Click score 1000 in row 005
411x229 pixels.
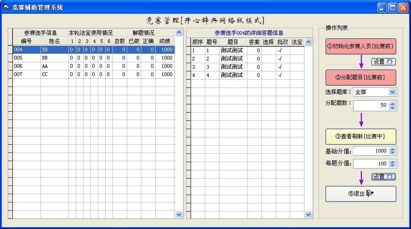click(x=165, y=58)
